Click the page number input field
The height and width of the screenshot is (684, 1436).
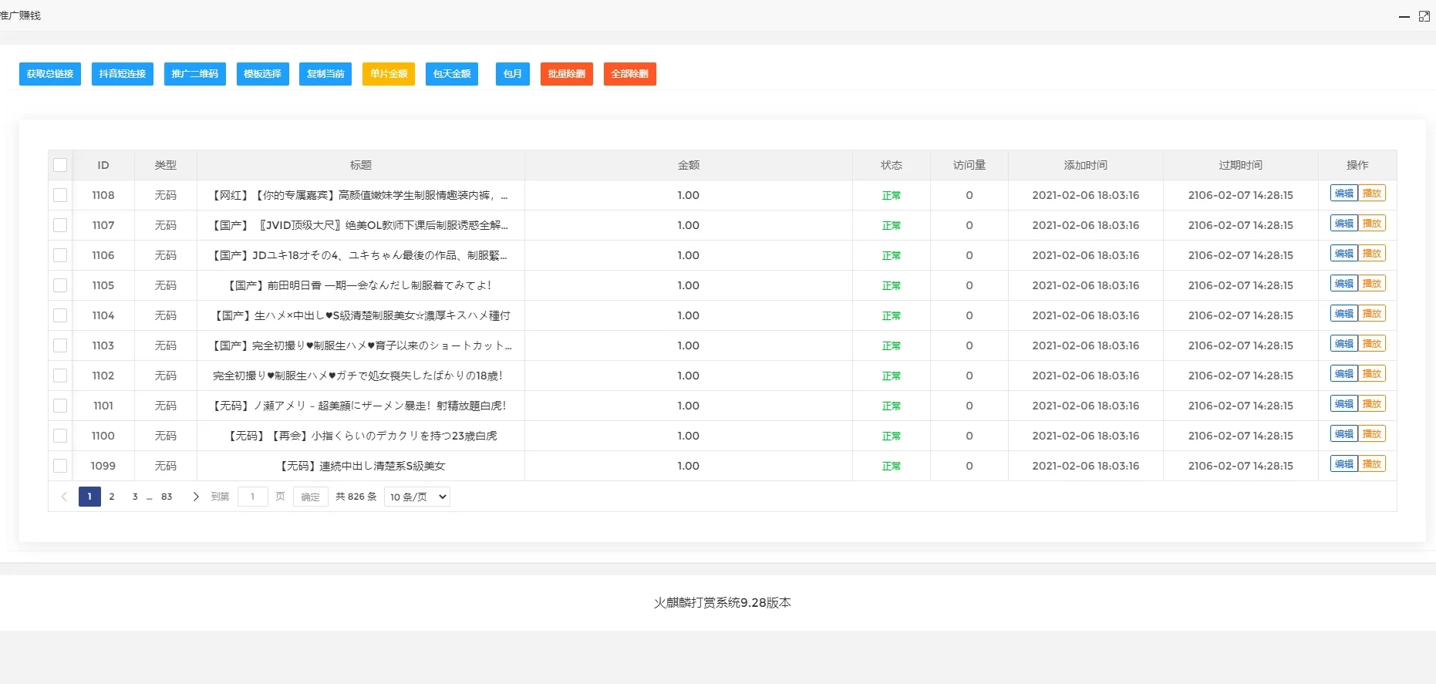252,497
